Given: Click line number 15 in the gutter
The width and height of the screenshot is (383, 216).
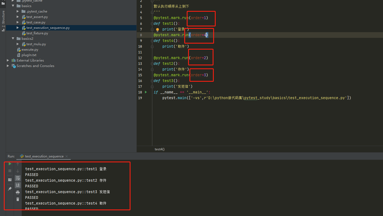Looking at the screenshot, I should (x=140, y=75).
